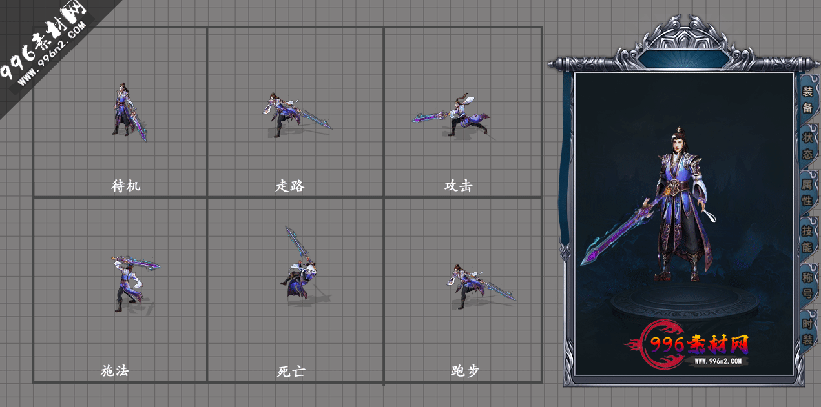Click the 走路 label text
The height and width of the screenshot is (407, 821).
tap(290, 186)
